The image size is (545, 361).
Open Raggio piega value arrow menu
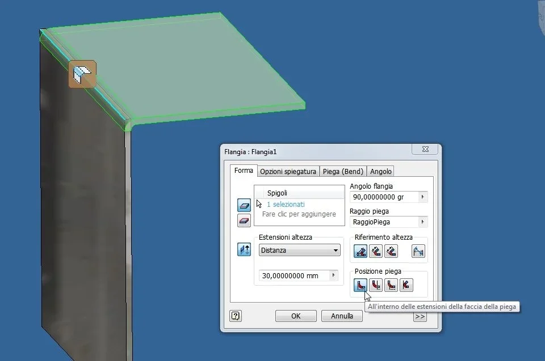pyautogui.click(x=422, y=222)
